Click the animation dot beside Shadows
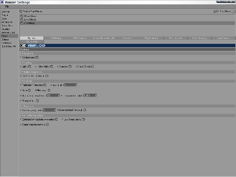This screenshot has width=236, height=177. (x=58, y=66)
